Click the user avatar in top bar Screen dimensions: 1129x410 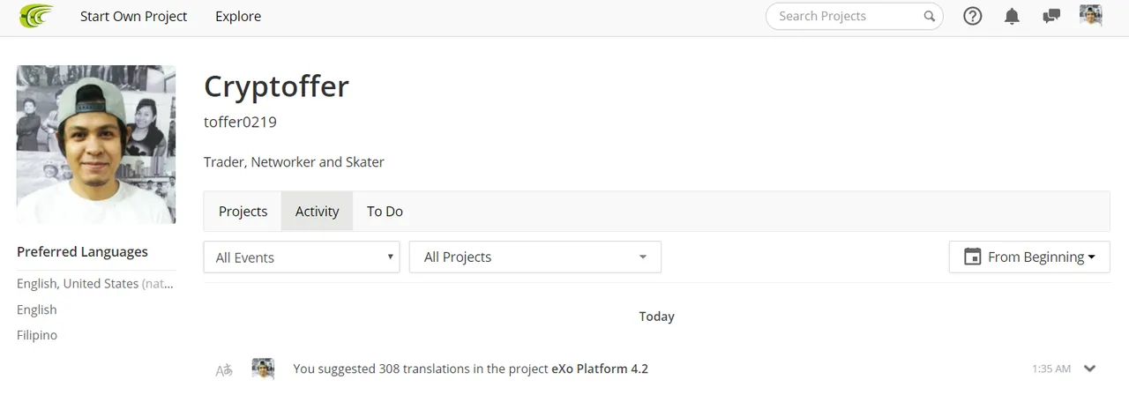[x=1091, y=15]
